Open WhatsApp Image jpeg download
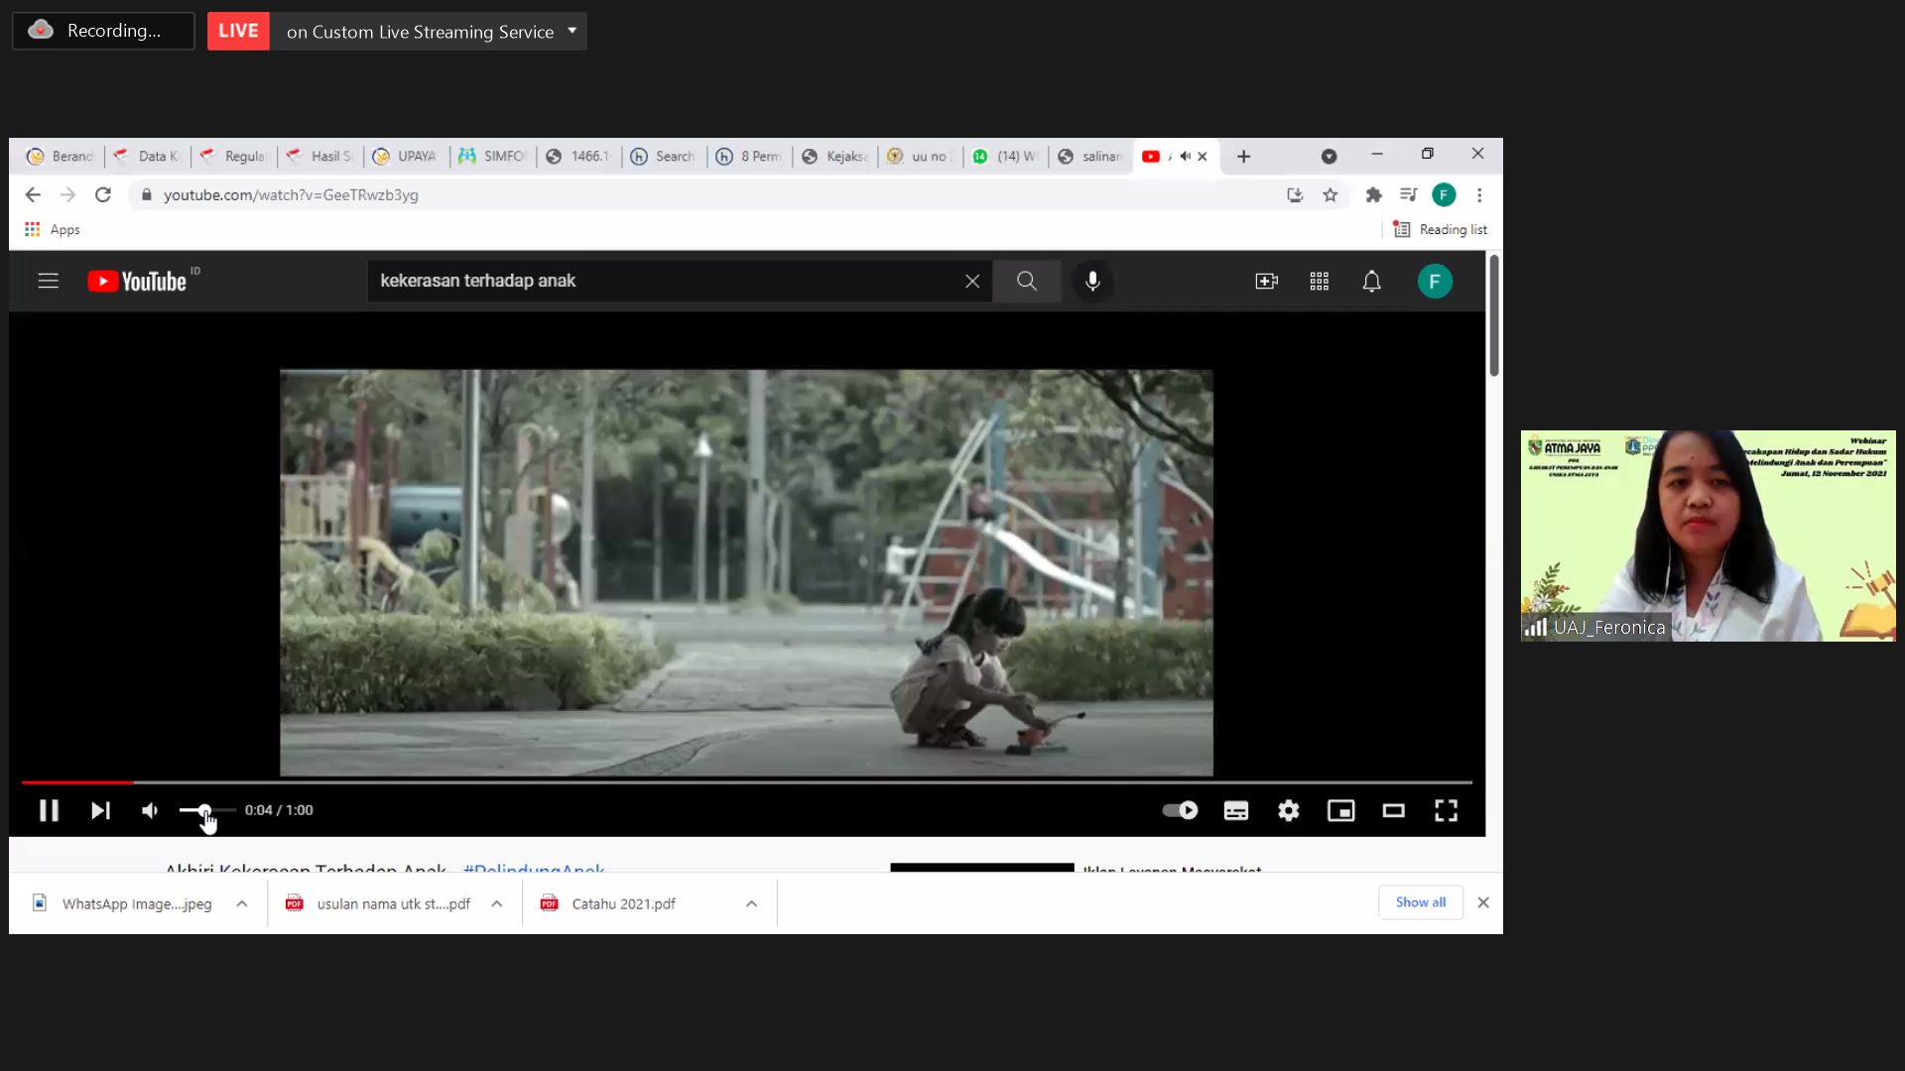 point(124,903)
